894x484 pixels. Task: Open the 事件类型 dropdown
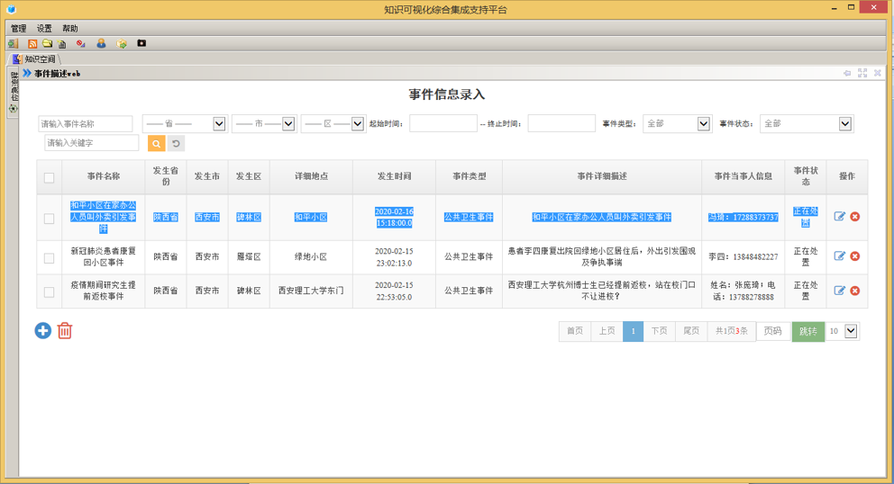click(677, 123)
